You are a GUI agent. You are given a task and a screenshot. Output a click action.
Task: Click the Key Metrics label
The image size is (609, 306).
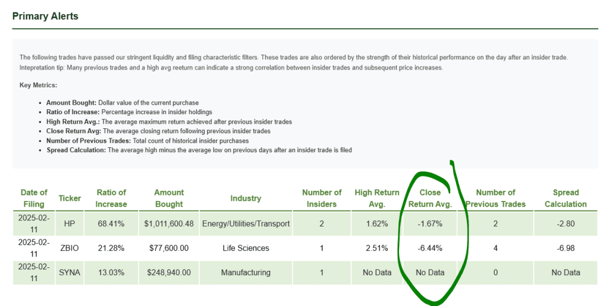(x=38, y=86)
